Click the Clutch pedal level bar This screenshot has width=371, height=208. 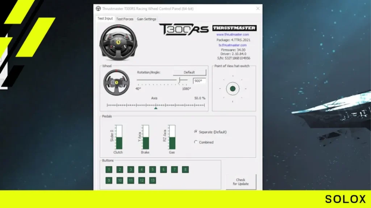click(x=119, y=137)
